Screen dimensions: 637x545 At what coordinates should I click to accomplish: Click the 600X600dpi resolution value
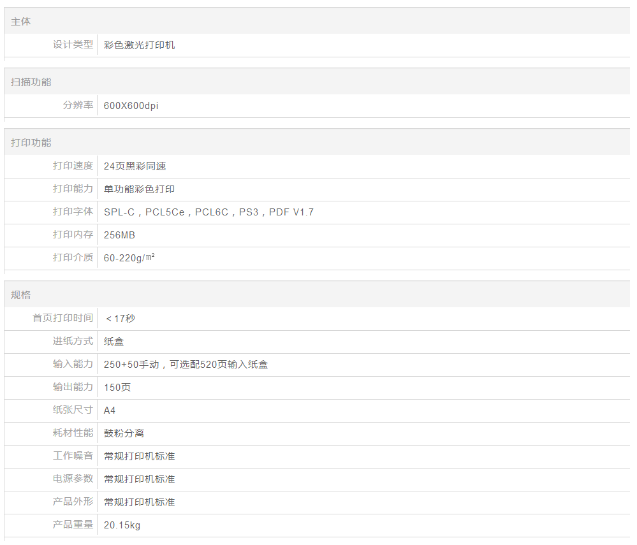pyautogui.click(x=131, y=106)
